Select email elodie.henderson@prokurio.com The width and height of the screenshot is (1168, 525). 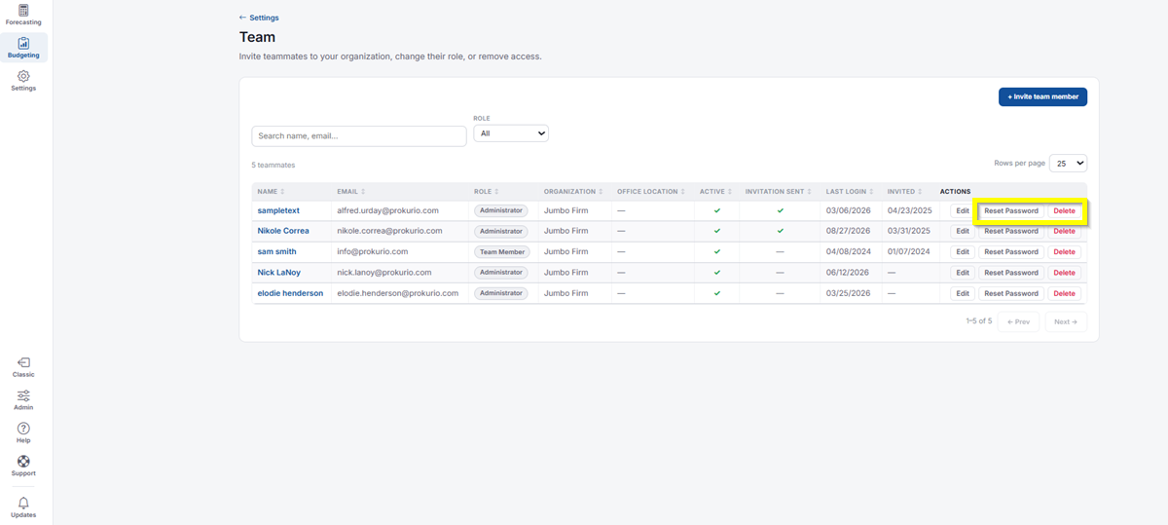pos(397,293)
